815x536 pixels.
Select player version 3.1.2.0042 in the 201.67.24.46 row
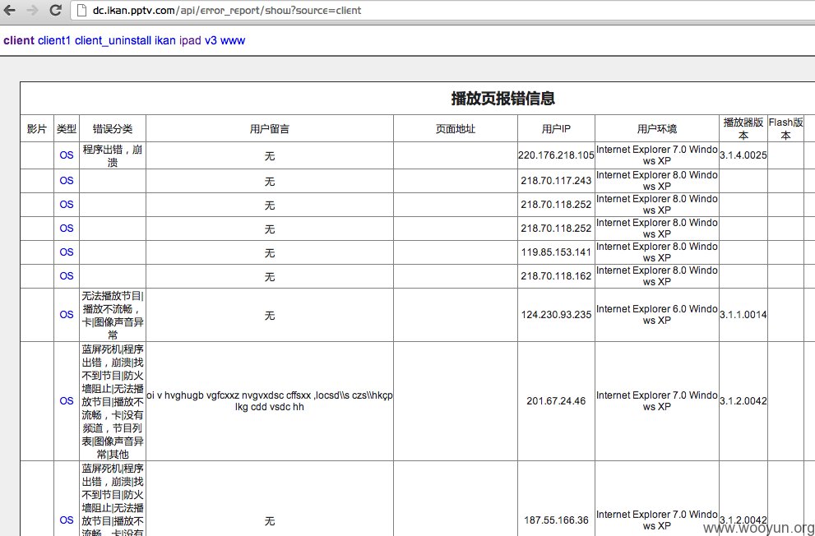[x=743, y=400]
